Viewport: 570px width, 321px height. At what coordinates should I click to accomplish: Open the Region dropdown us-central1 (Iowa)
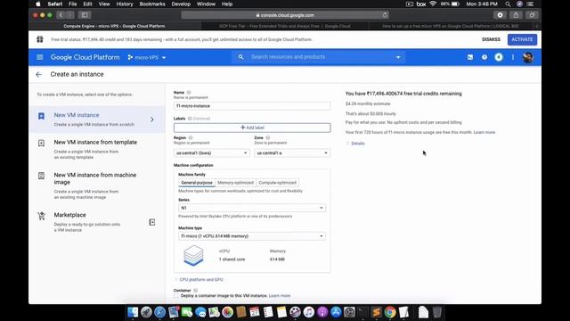point(212,153)
